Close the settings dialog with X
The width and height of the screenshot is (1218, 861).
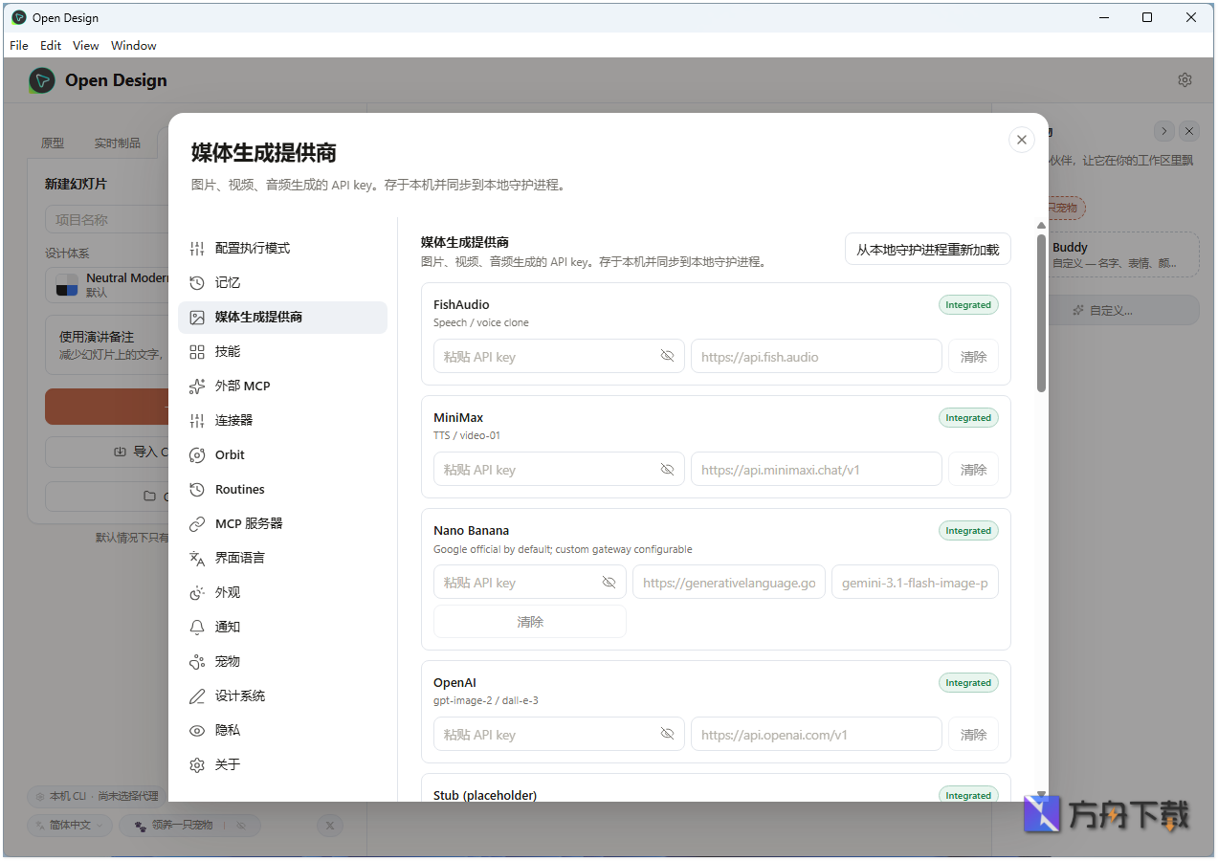click(x=1022, y=140)
